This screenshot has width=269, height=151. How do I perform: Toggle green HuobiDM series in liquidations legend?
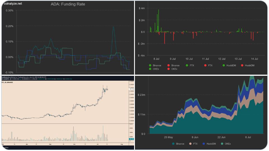(229, 65)
